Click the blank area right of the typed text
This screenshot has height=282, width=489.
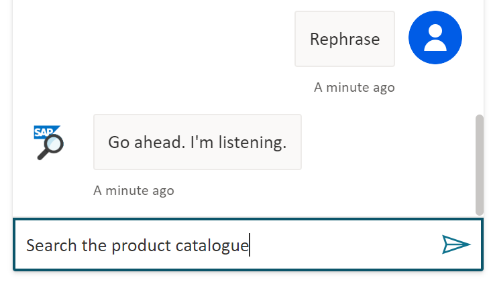(x=342, y=246)
